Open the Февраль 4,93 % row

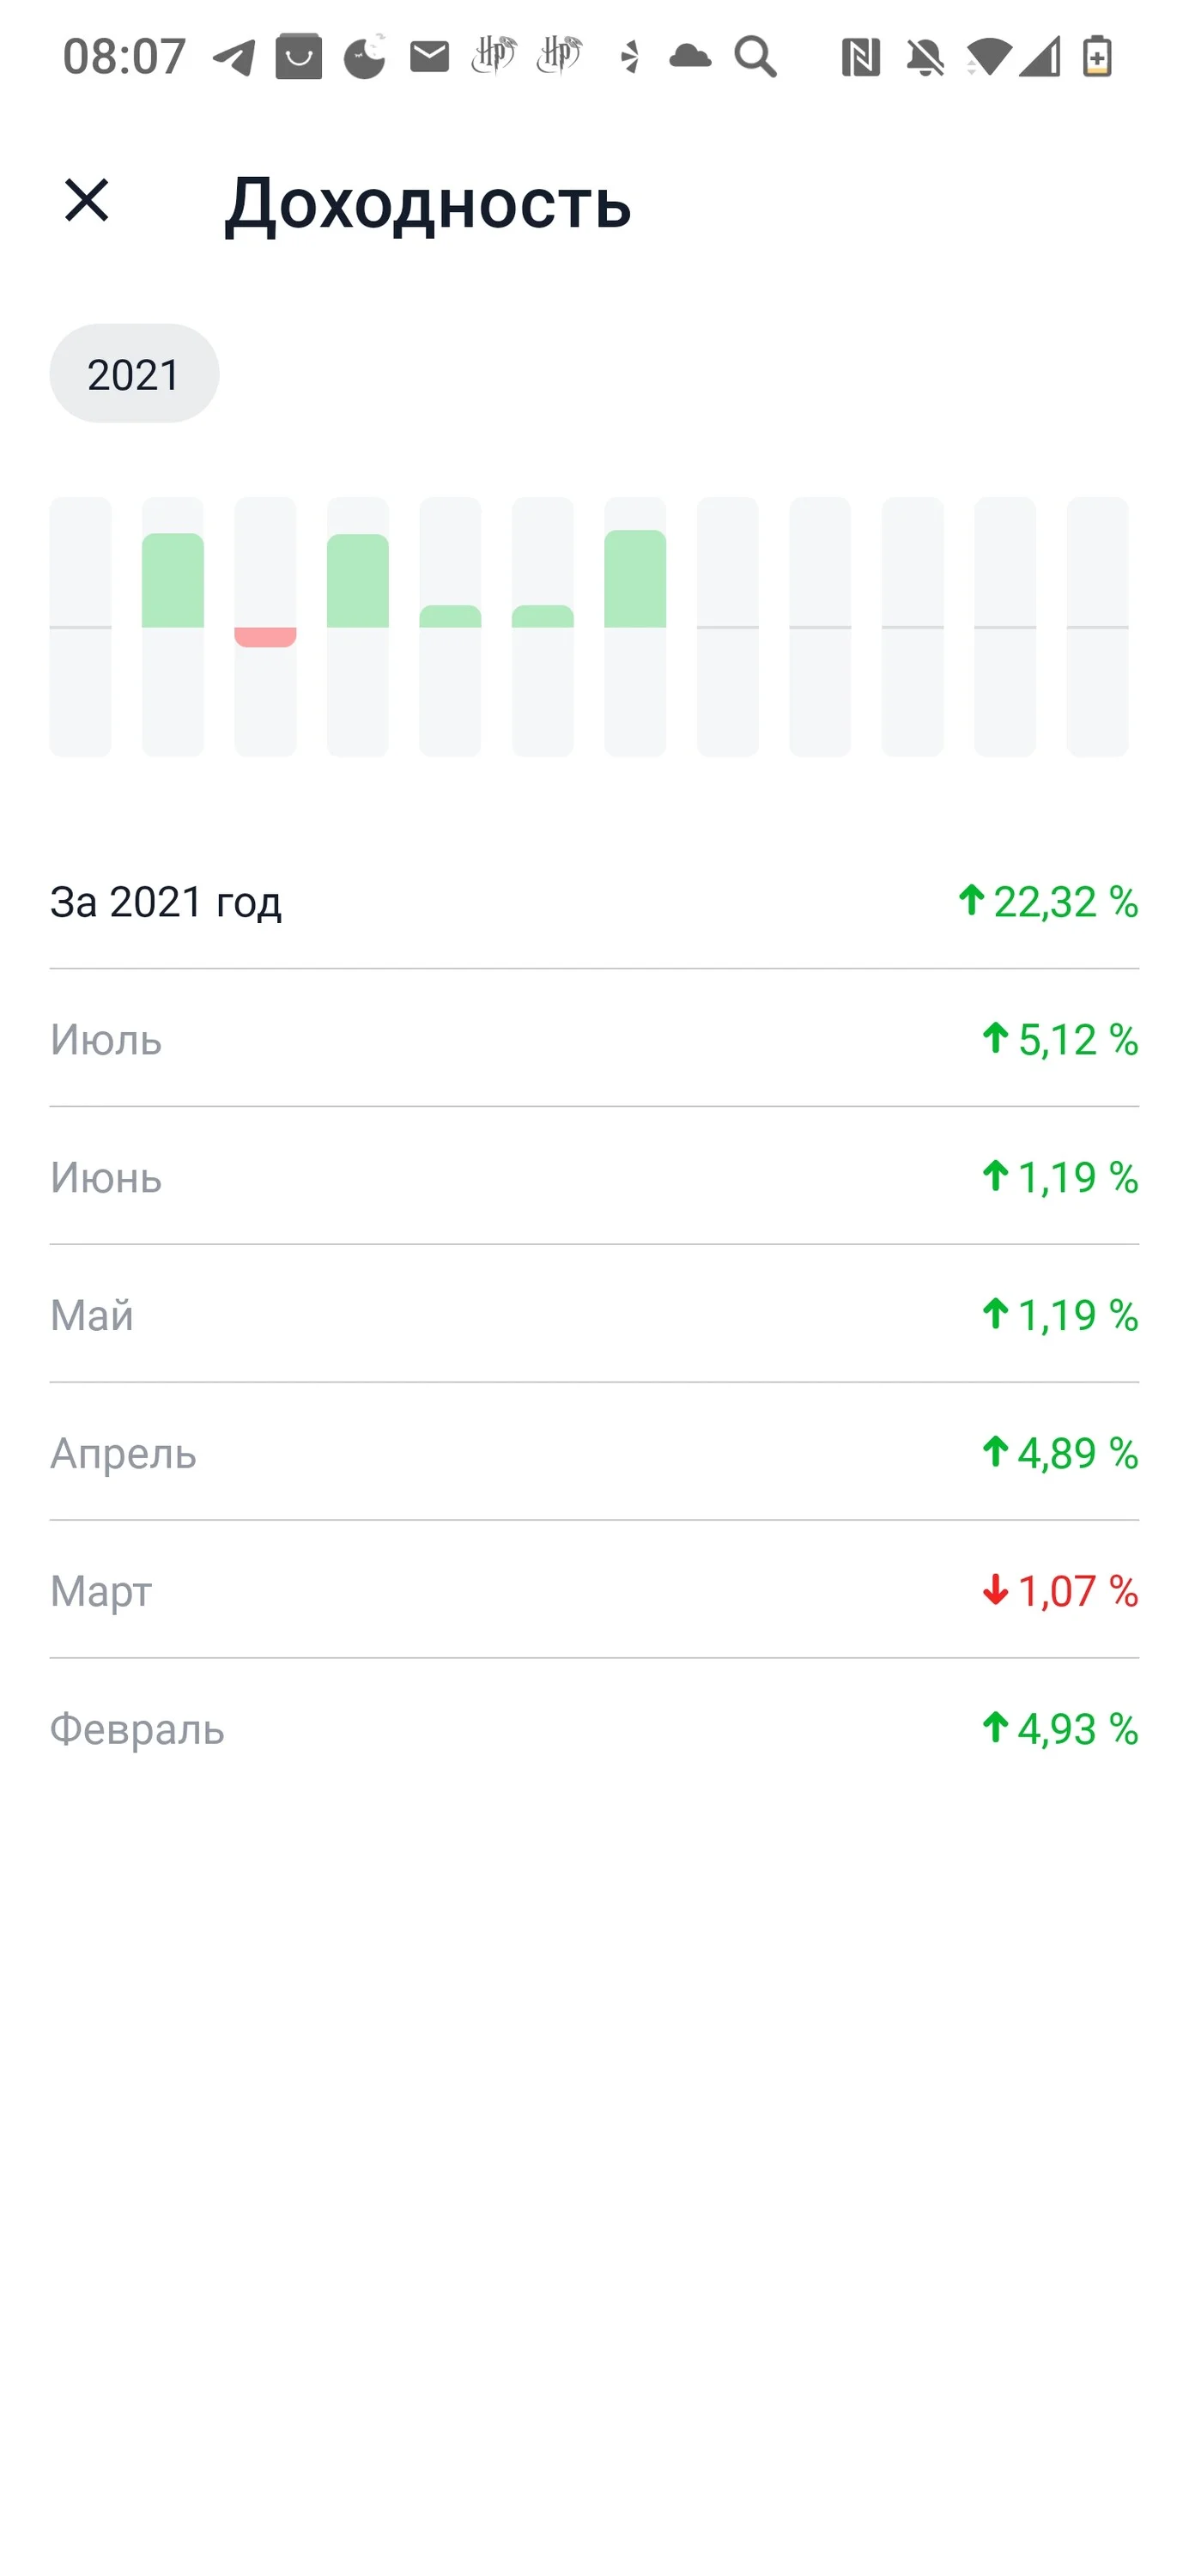[x=594, y=1728]
